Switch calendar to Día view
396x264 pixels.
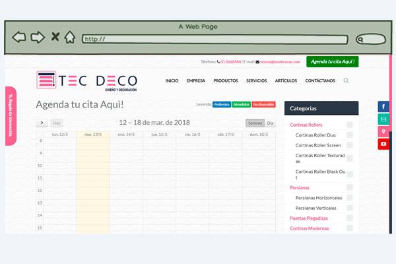(x=270, y=123)
